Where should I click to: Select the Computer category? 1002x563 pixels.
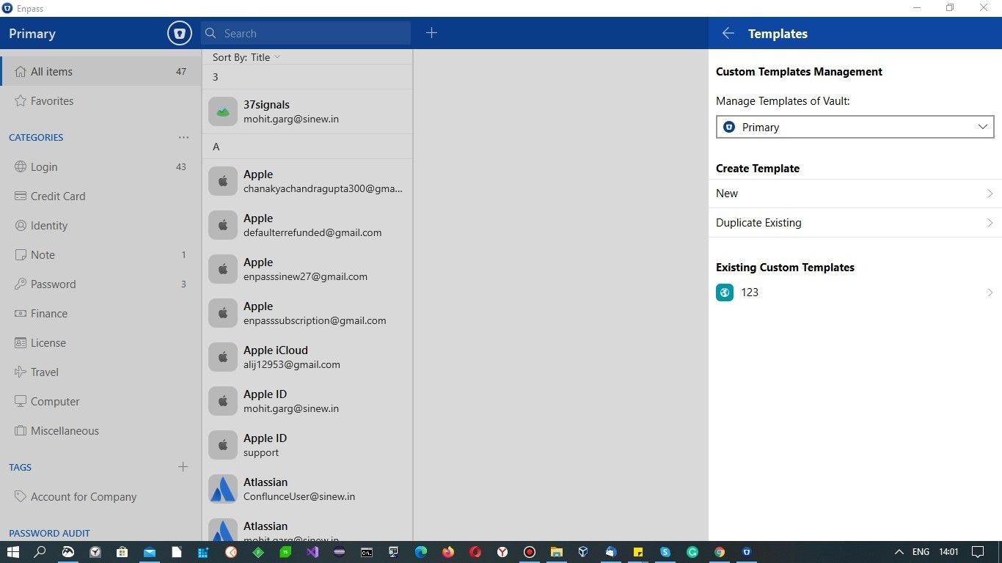click(x=100, y=402)
